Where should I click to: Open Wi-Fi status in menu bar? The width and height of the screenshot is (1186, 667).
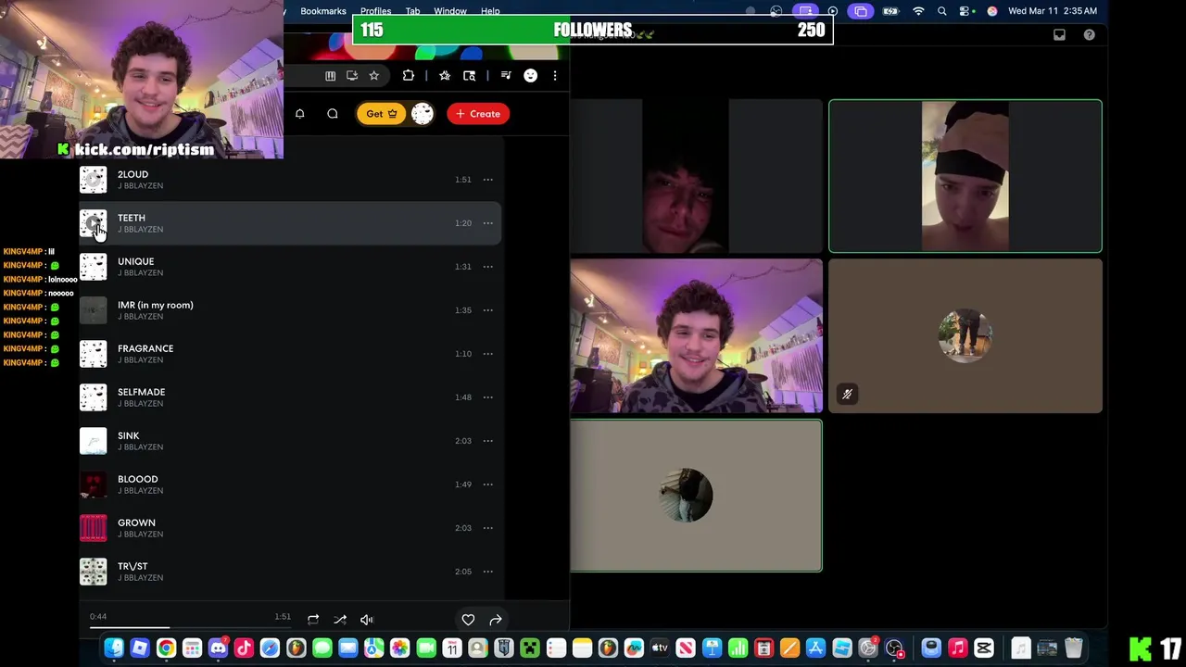[x=918, y=11]
